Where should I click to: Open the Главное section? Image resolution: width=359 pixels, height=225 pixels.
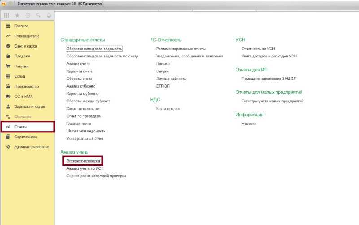point(21,26)
